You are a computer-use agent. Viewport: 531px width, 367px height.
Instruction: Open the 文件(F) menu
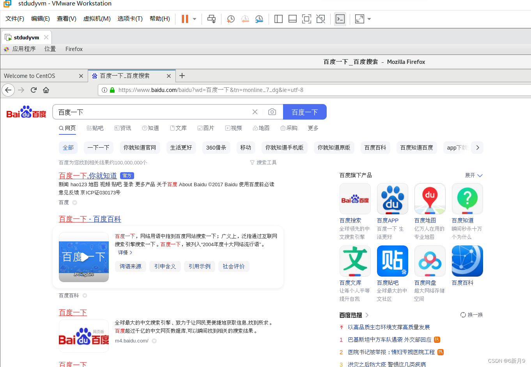coord(15,19)
